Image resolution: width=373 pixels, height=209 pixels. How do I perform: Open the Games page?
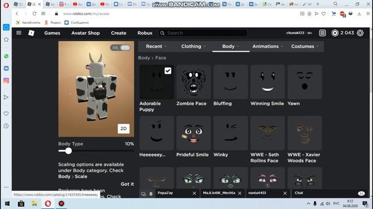click(52, 33)
